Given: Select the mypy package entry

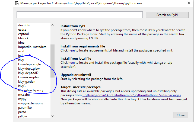Looking at the screenshot, I should [22, 99].
